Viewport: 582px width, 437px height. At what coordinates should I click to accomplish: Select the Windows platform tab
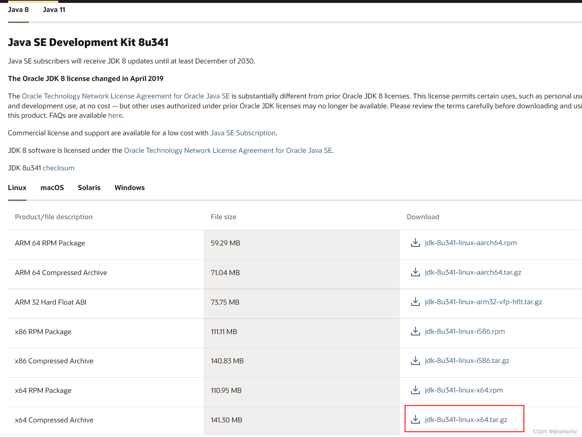(129, 187)
